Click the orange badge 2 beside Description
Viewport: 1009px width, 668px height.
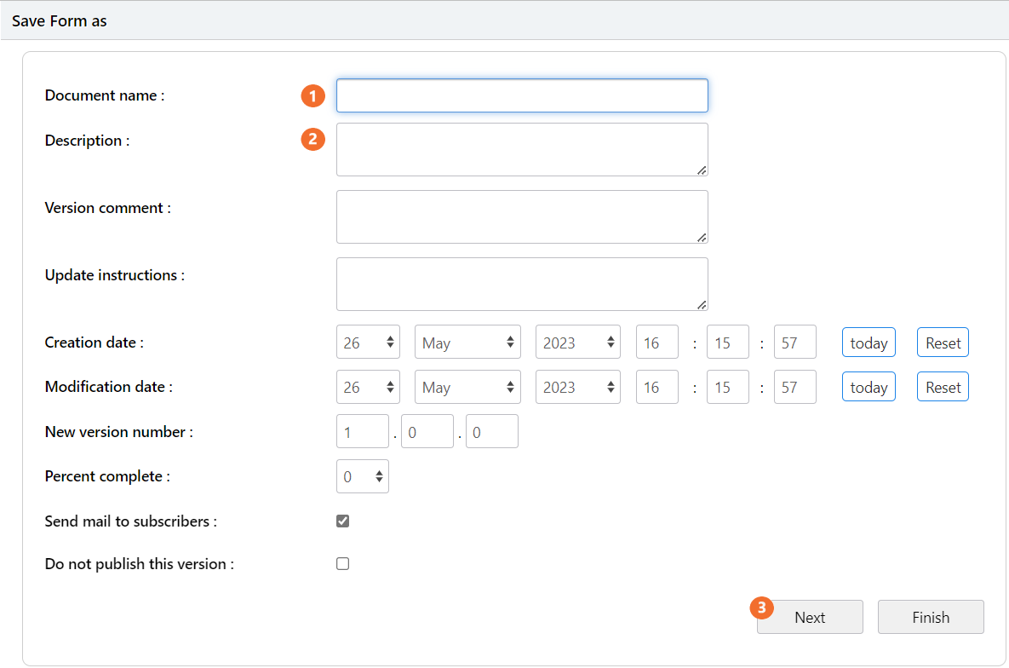tap(312, 139)
